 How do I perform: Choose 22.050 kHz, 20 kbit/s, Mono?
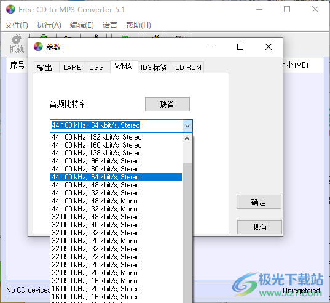coord(116,273)
